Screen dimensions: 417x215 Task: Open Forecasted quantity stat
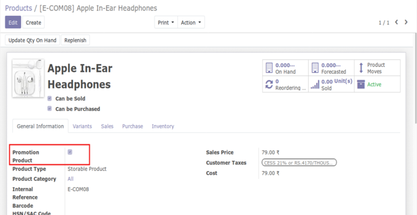tap(331, 68)
